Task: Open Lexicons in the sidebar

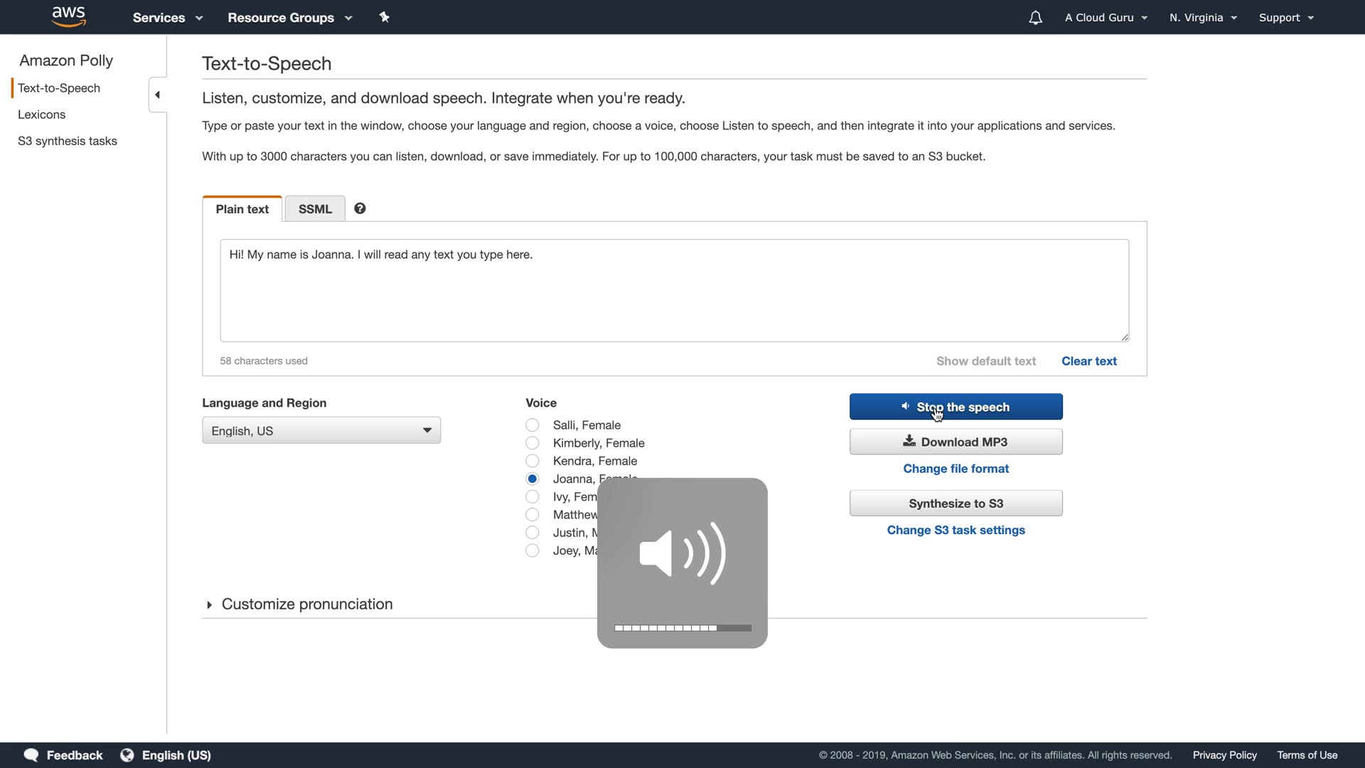Action: click(41, 114)
